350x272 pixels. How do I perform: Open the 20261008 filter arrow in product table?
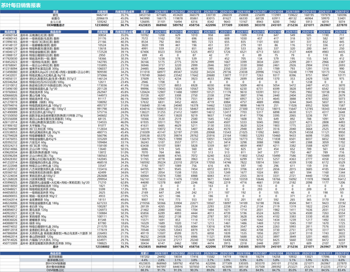283,31
